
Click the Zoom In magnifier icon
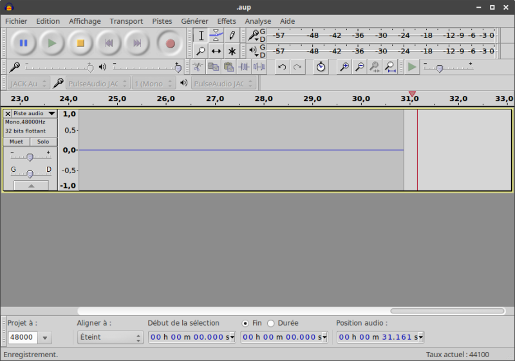click(344, 67)
